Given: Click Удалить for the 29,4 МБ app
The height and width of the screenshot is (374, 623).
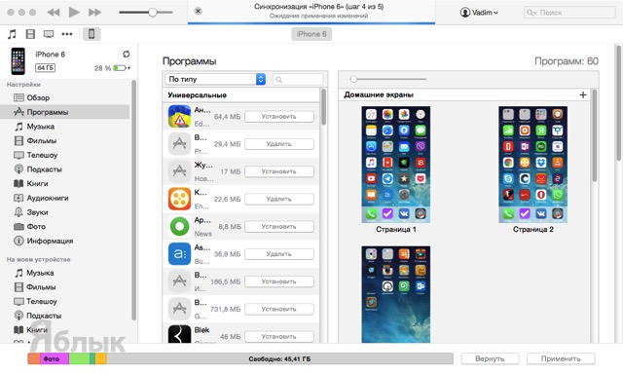Looking at the screenshot, I should pyautogui.click(x=279, y=144).
